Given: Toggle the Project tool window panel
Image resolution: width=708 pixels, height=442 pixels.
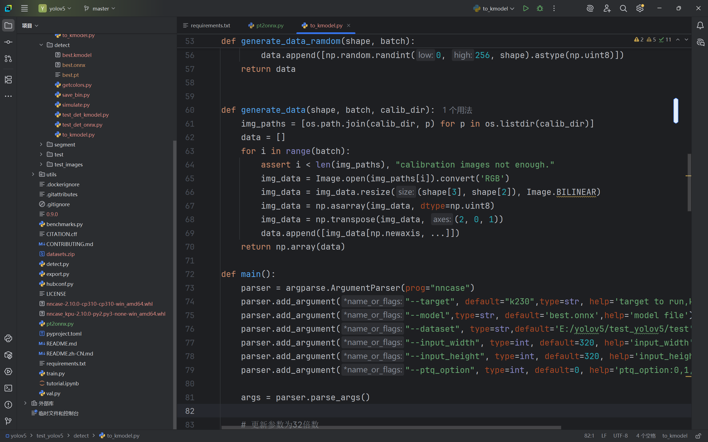Looking at the screenshot, I should (8, 26).
